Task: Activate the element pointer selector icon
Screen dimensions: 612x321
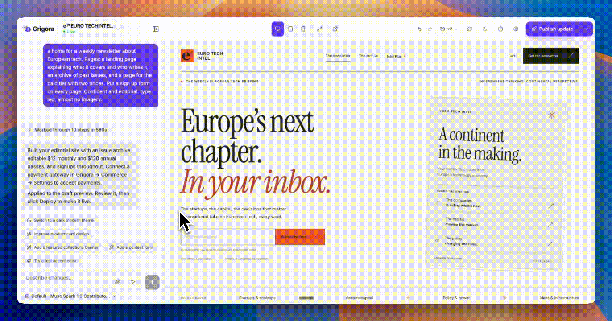Action: pyautogui.click(x=133, y=282)
